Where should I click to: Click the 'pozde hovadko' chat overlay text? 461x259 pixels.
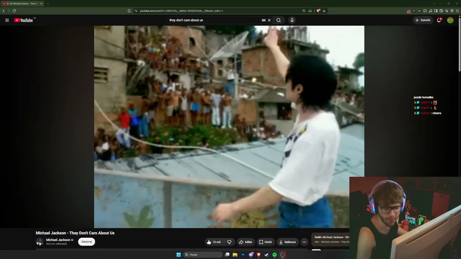tap(424, 97)
